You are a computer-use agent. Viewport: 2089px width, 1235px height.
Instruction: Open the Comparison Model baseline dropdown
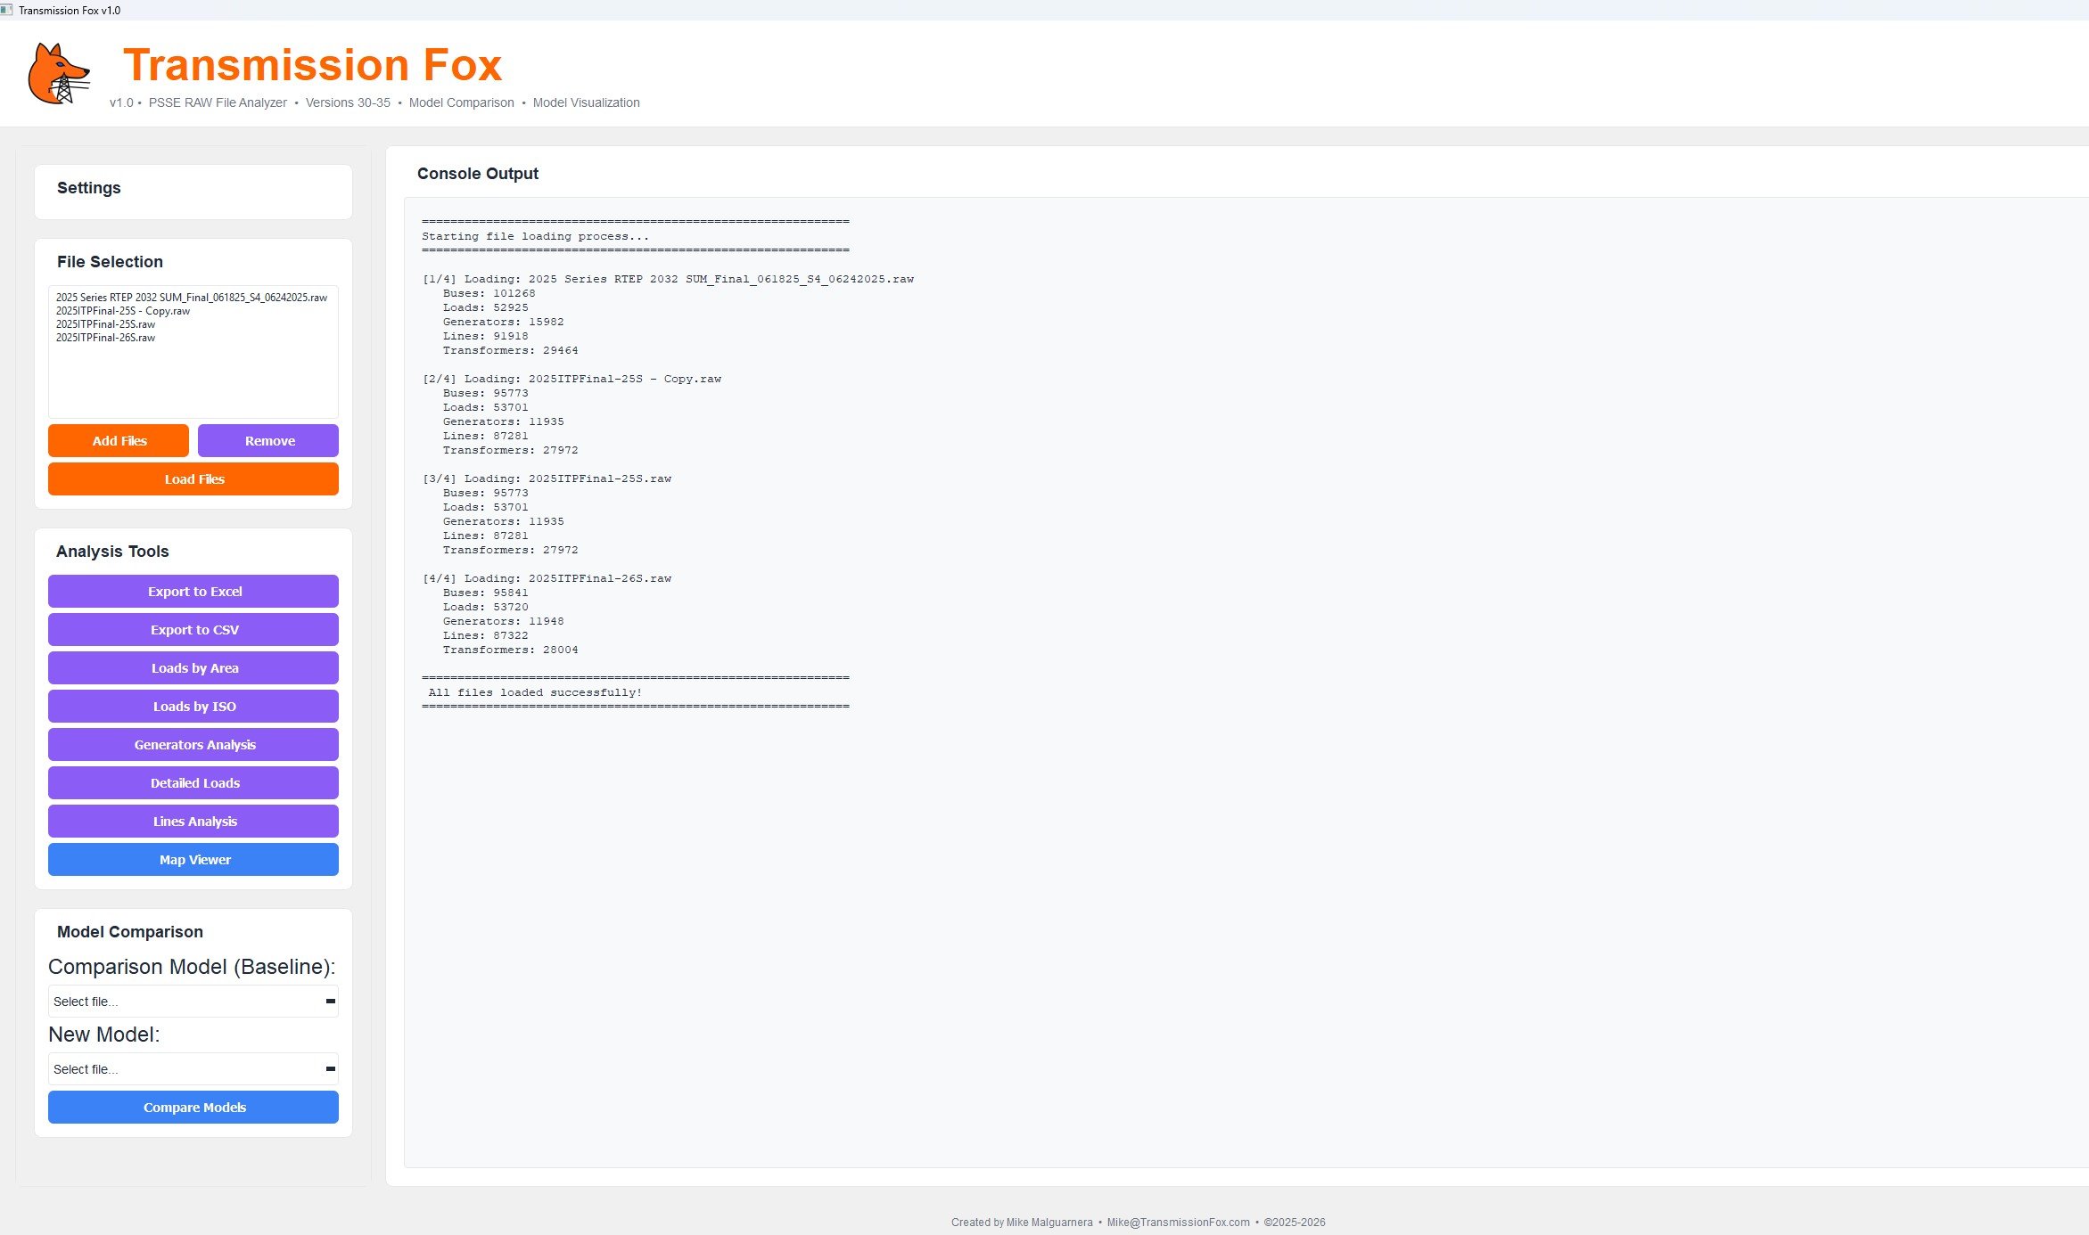(x=193, y=1002)
